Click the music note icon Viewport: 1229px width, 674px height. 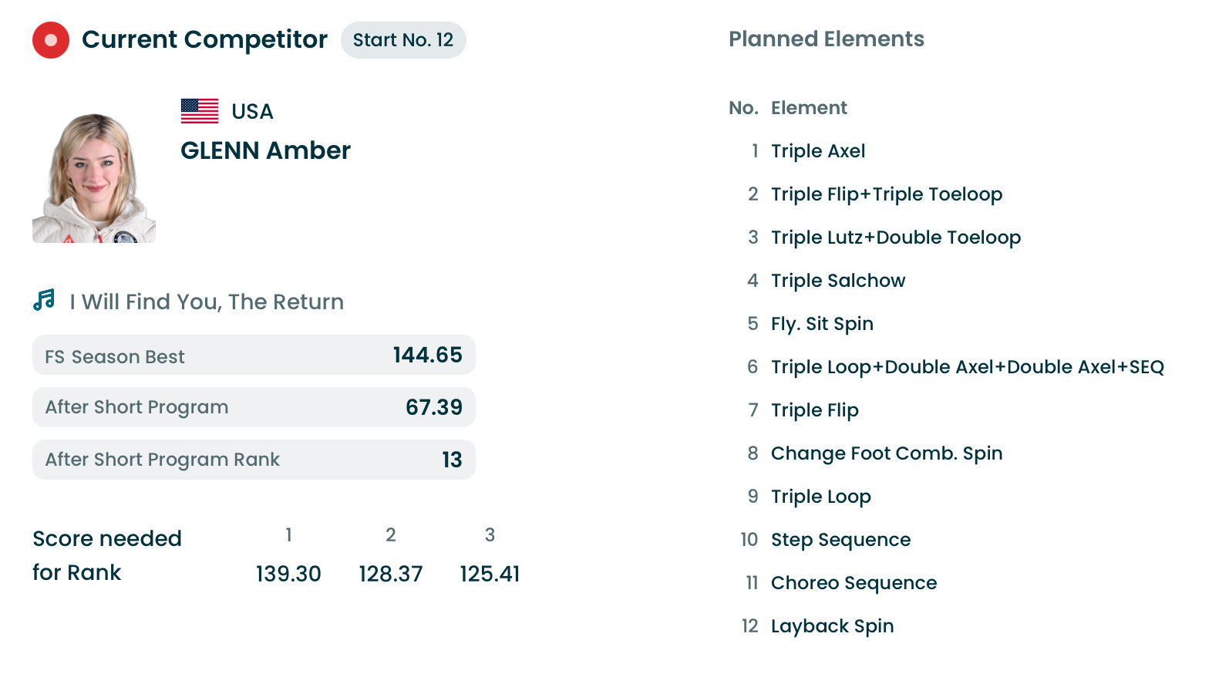point(44,300)
